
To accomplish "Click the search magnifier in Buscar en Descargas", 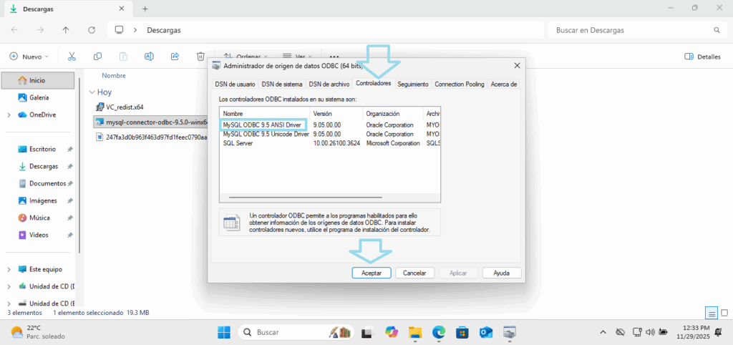I will coord(717,30).
